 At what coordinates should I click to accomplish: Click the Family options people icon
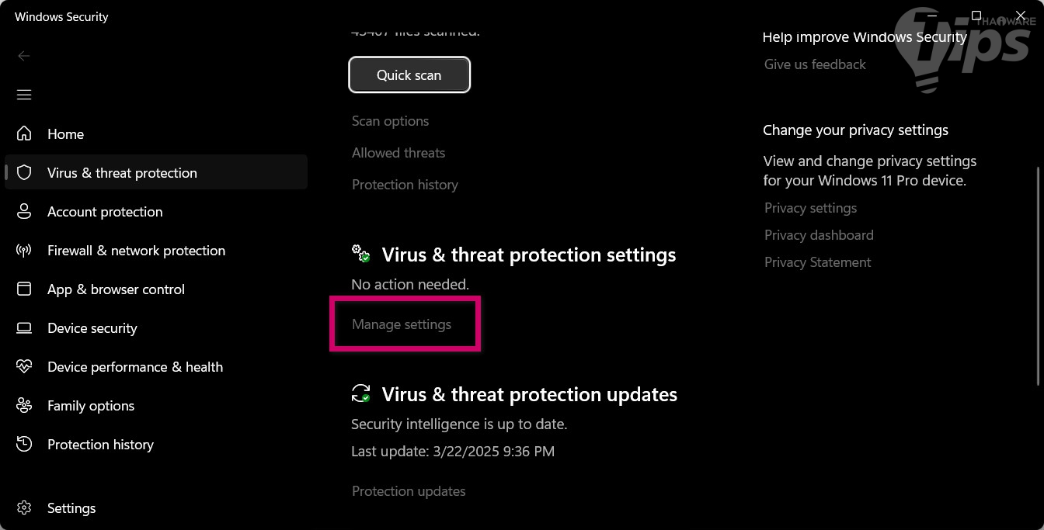point(24,405)
